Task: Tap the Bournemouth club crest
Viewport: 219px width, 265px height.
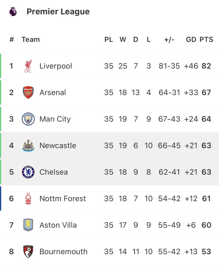Action: point(28,252)
